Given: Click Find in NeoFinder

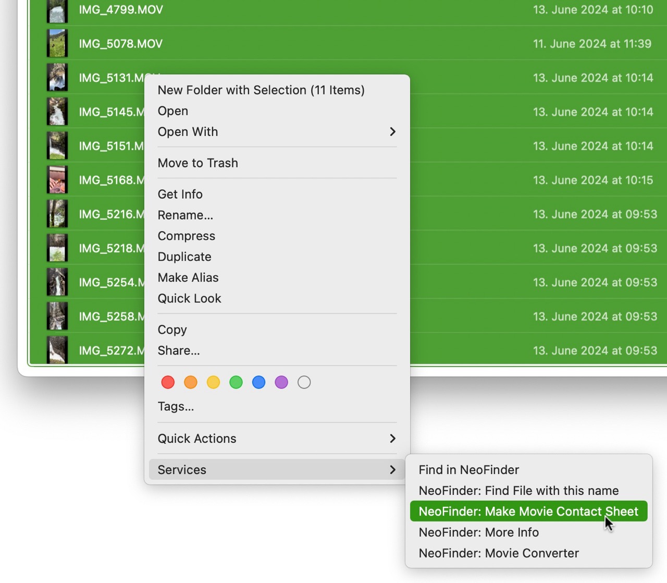Looking at the screenshot, I should pos(468,470).
